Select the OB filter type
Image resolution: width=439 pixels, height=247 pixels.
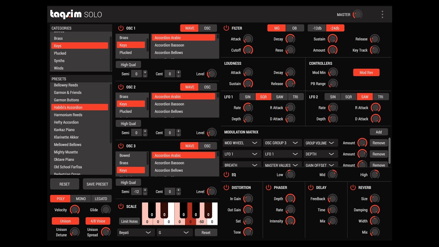295,28
